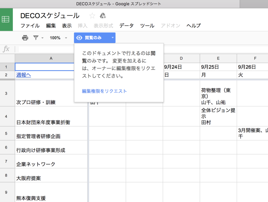Screen dimensions: 268x202
Task: Select row 3 header
Action: tap(7, 93)
